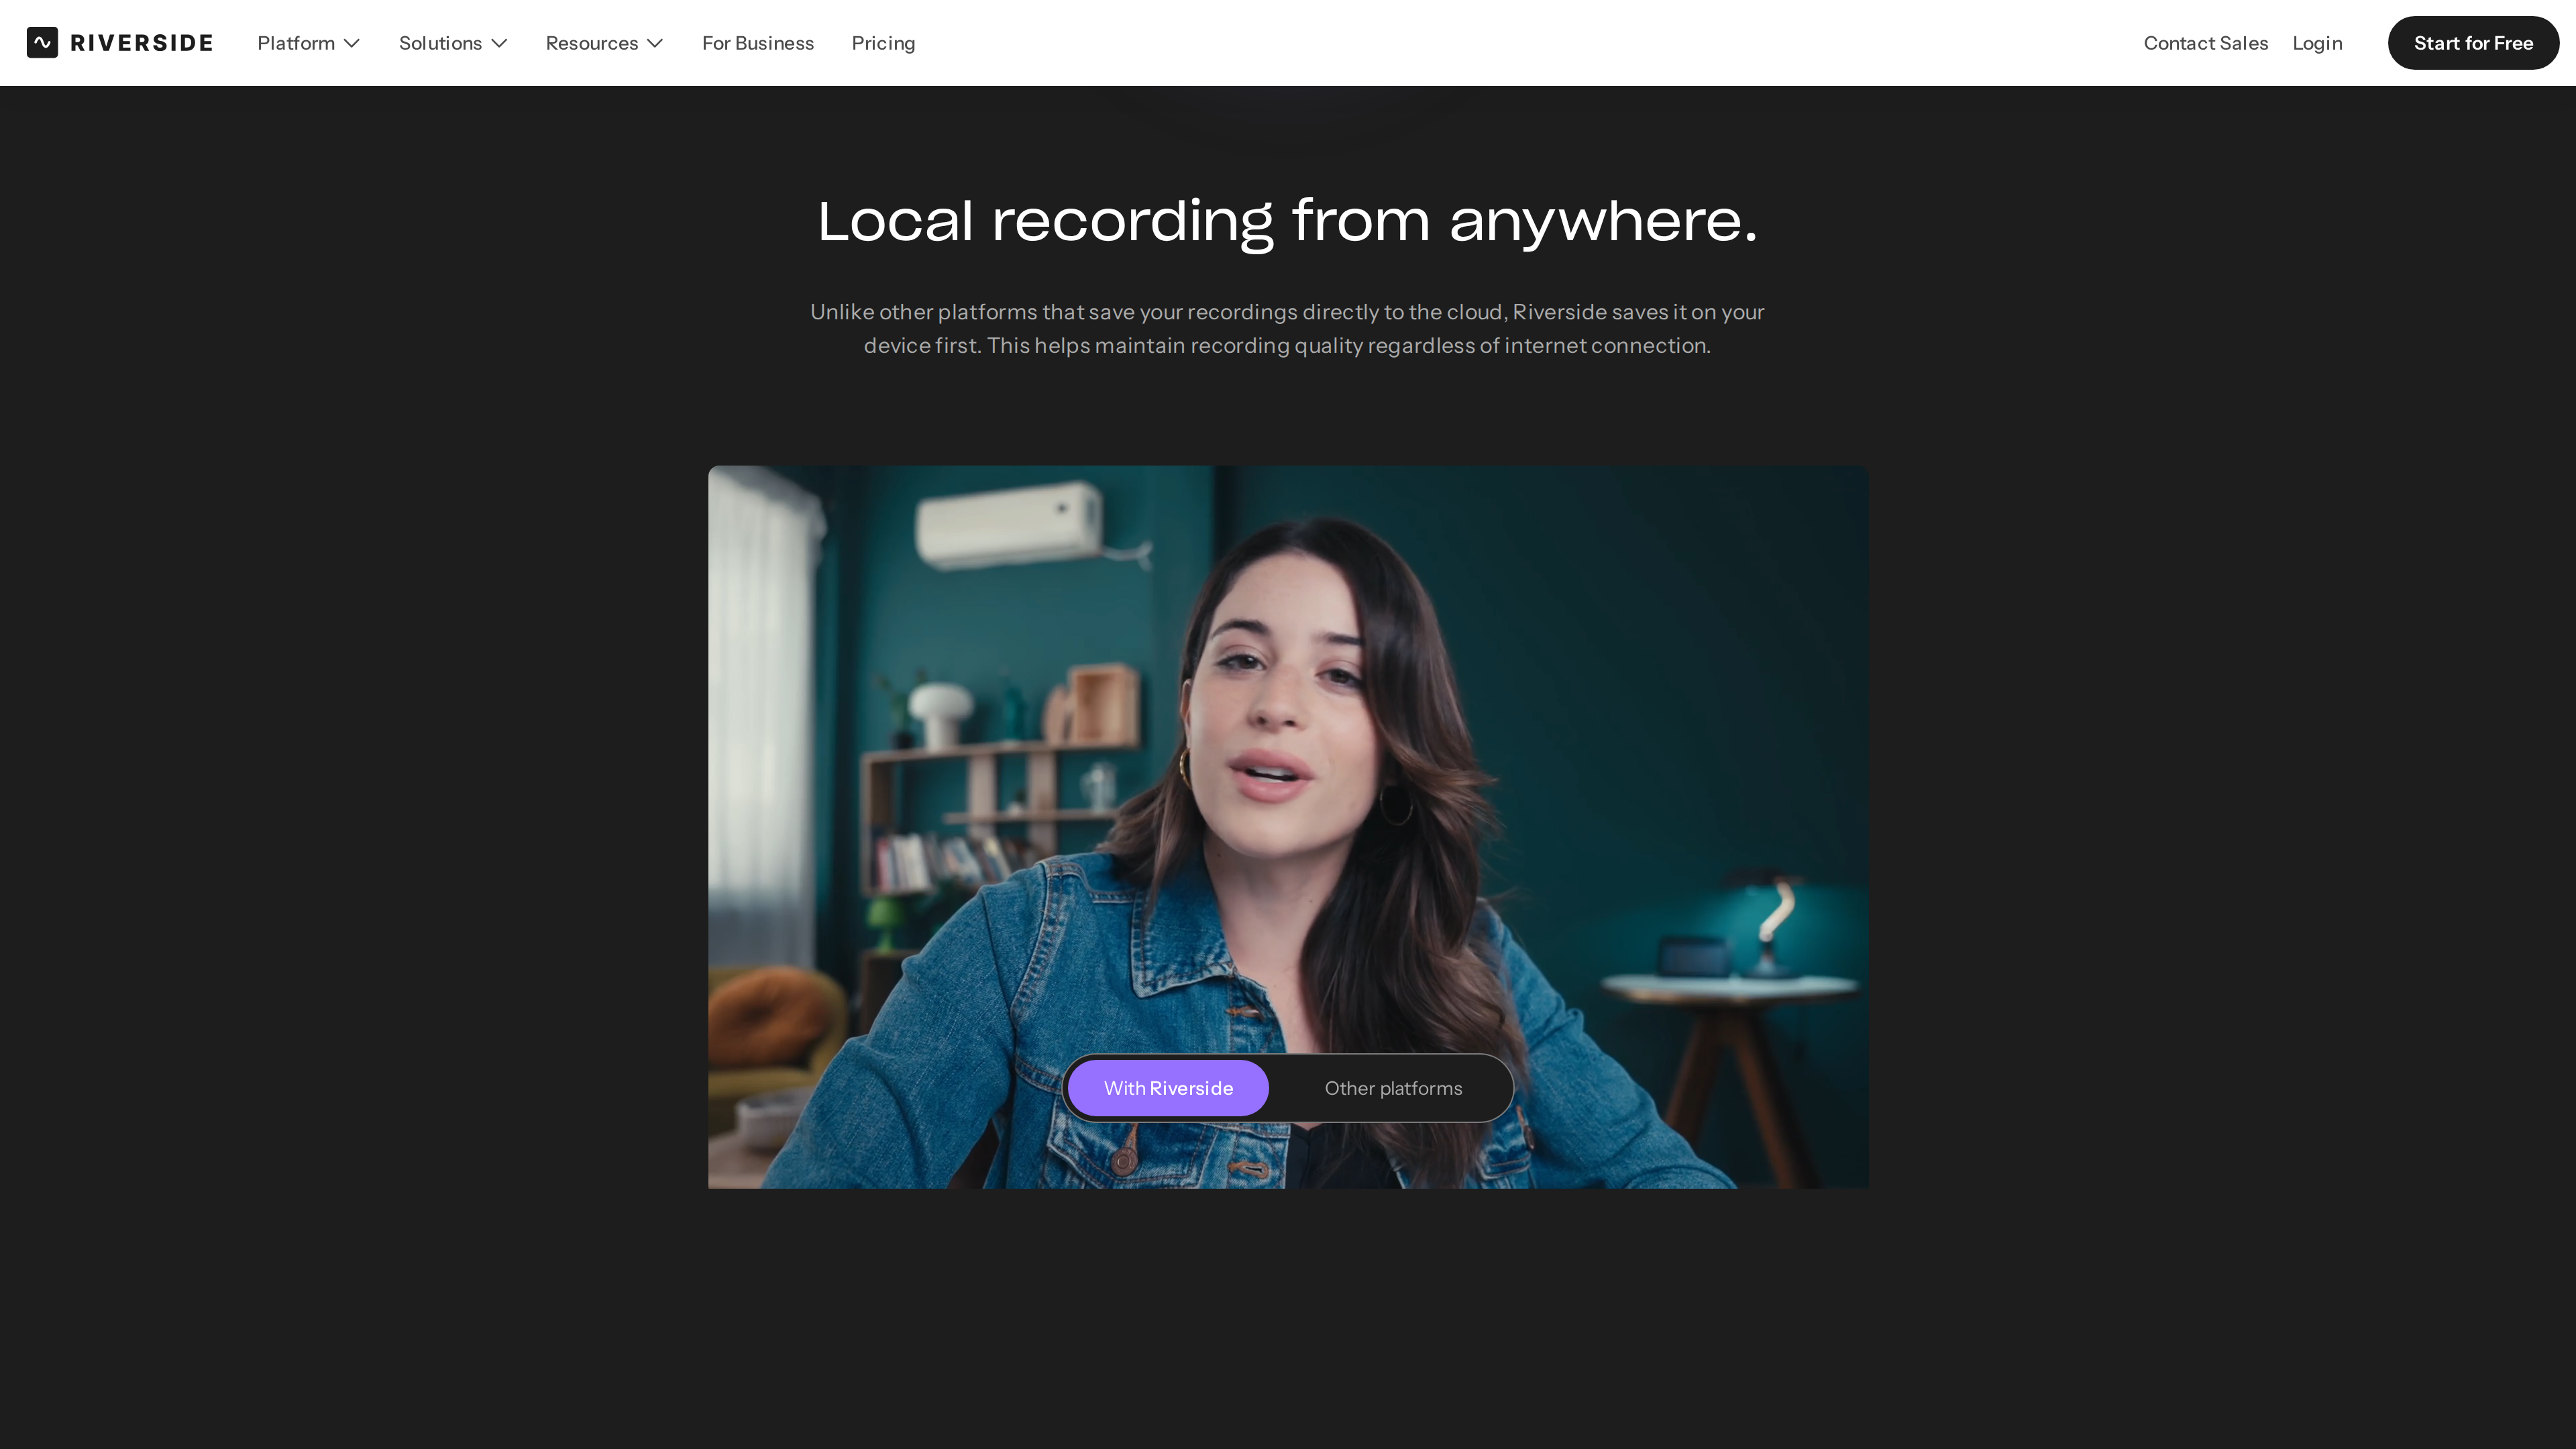Click the paragraph starting 'Unlike other platforms'
2576x1449 pixels.
tap(1288, 328)
